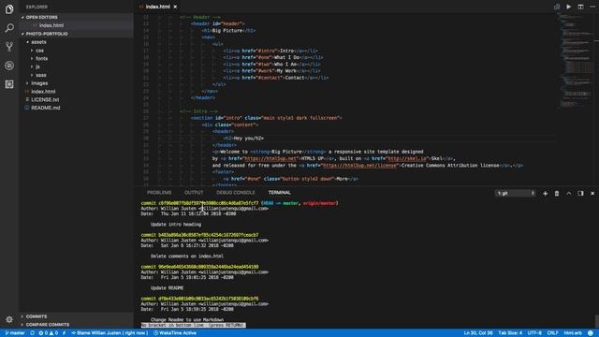Split the editor with the split icon
599x337 pixels.
click(x=580, y=7)
